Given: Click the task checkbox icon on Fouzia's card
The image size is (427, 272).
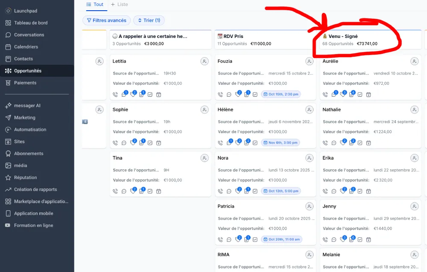Looking at the screenshot, I should click(255, 94).
